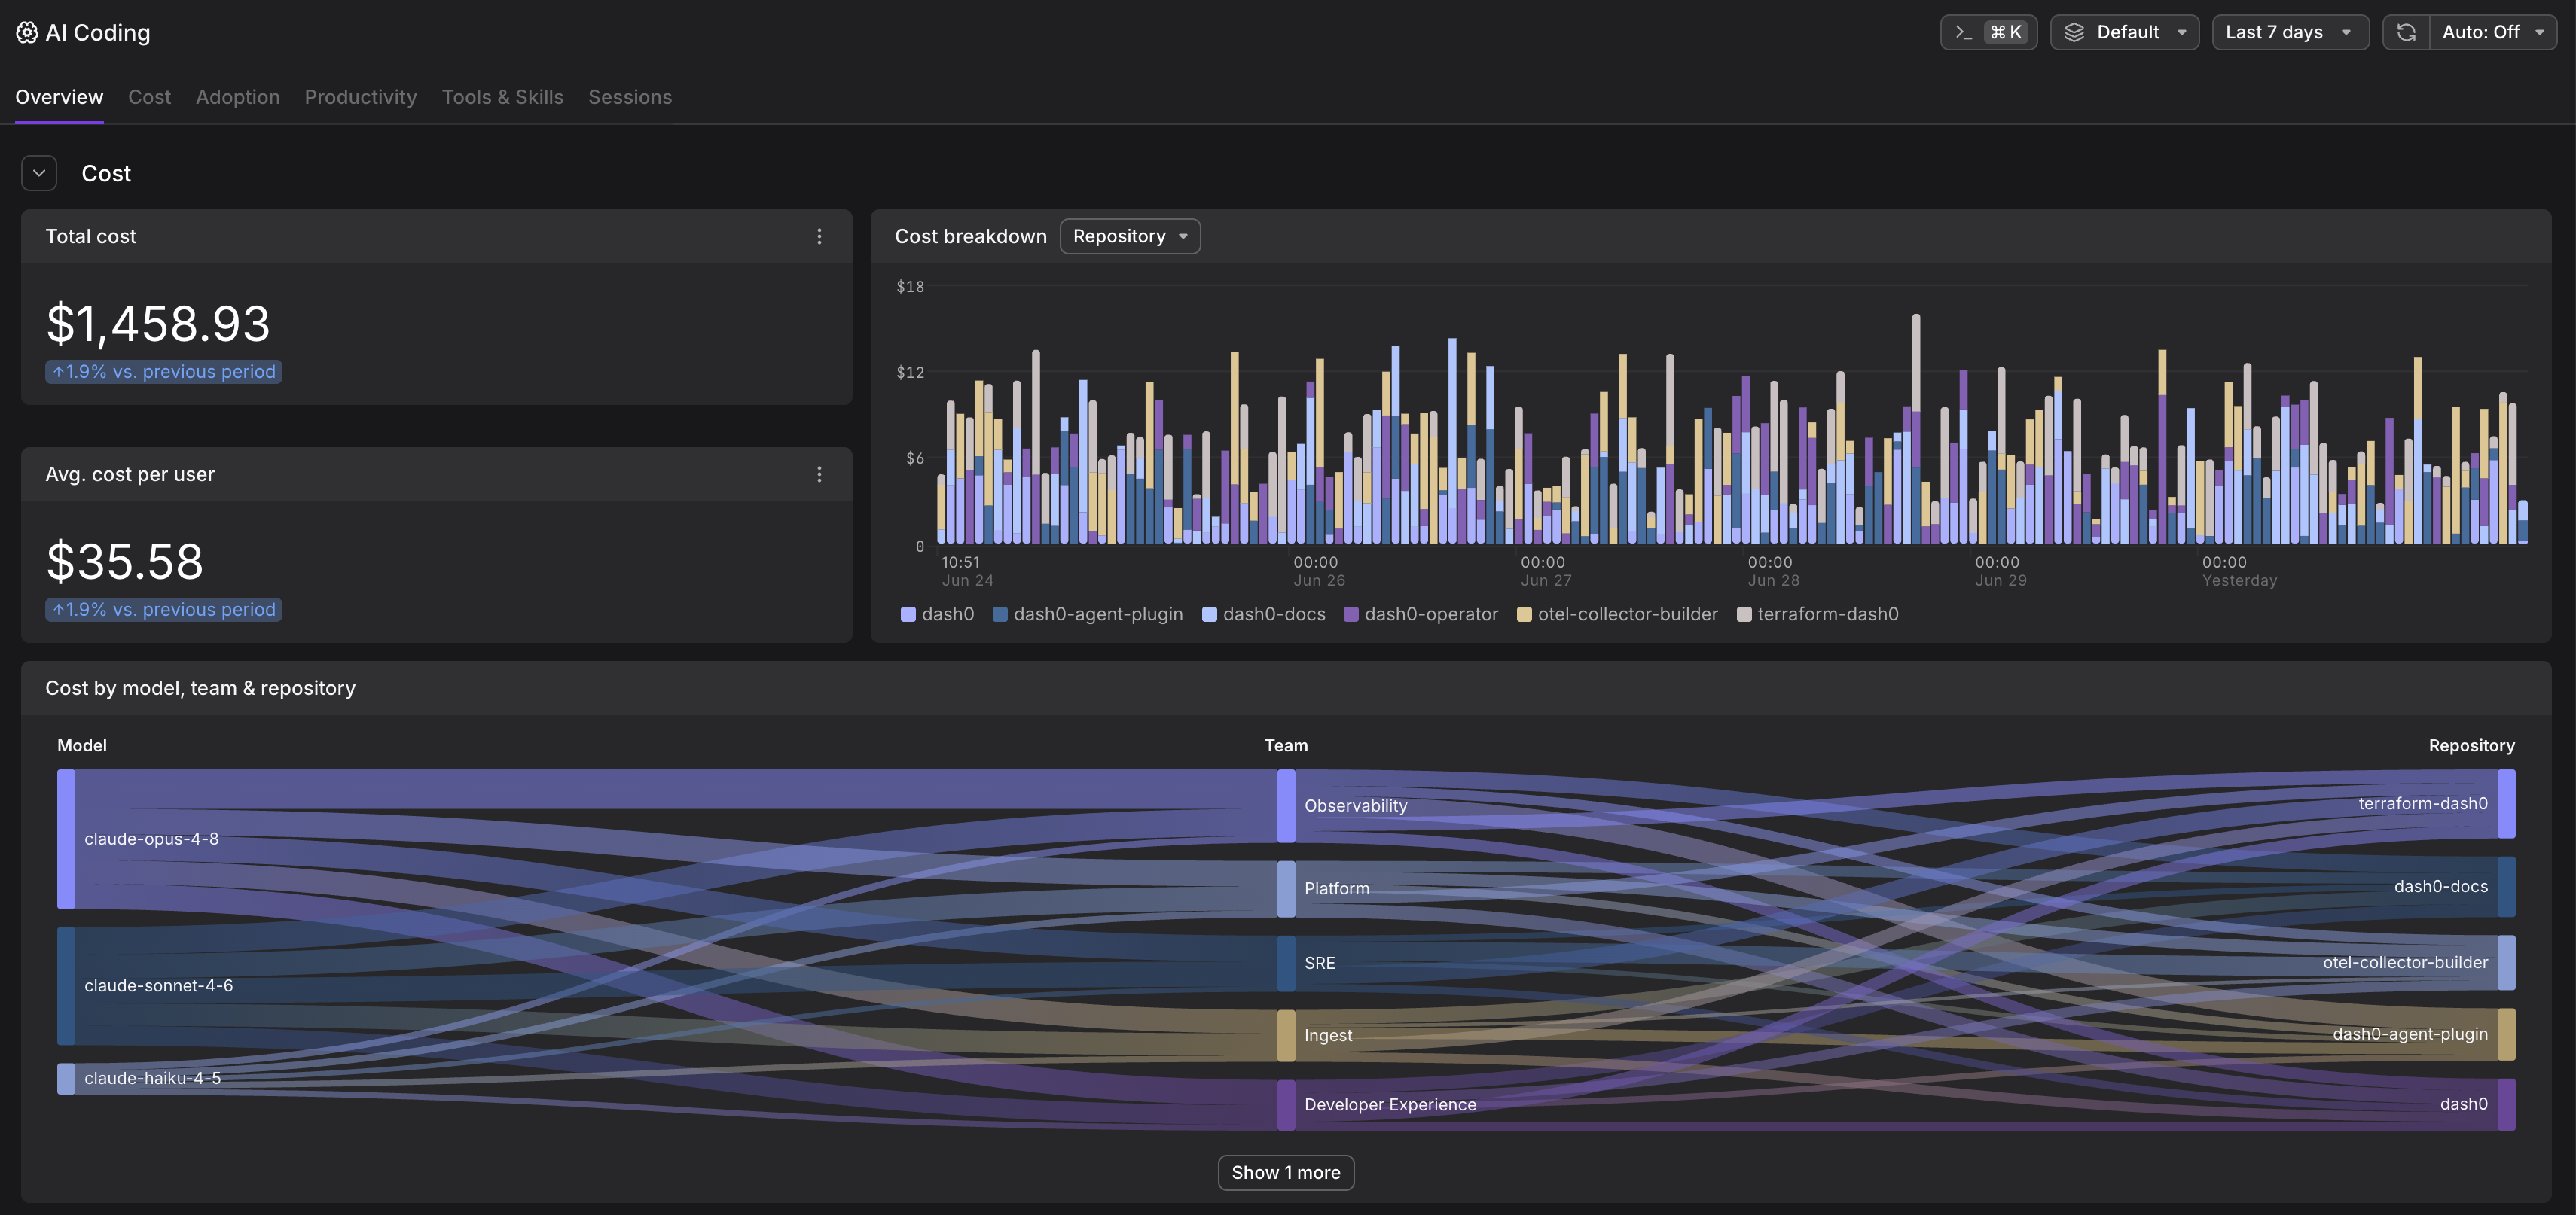This screenshot has height=1215, width=2576.
Task: Click the $35.58 average cost value
Action: (x=125, y=562)
